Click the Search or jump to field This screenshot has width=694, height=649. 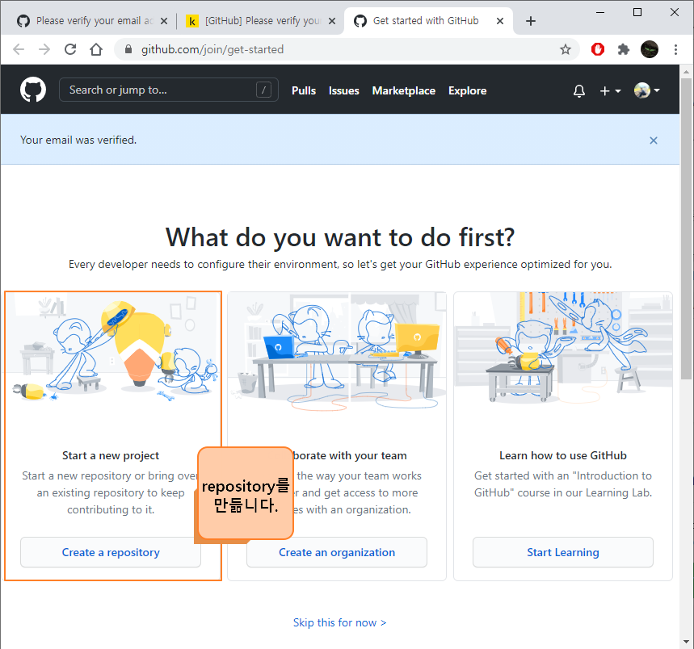coord(169,90)
